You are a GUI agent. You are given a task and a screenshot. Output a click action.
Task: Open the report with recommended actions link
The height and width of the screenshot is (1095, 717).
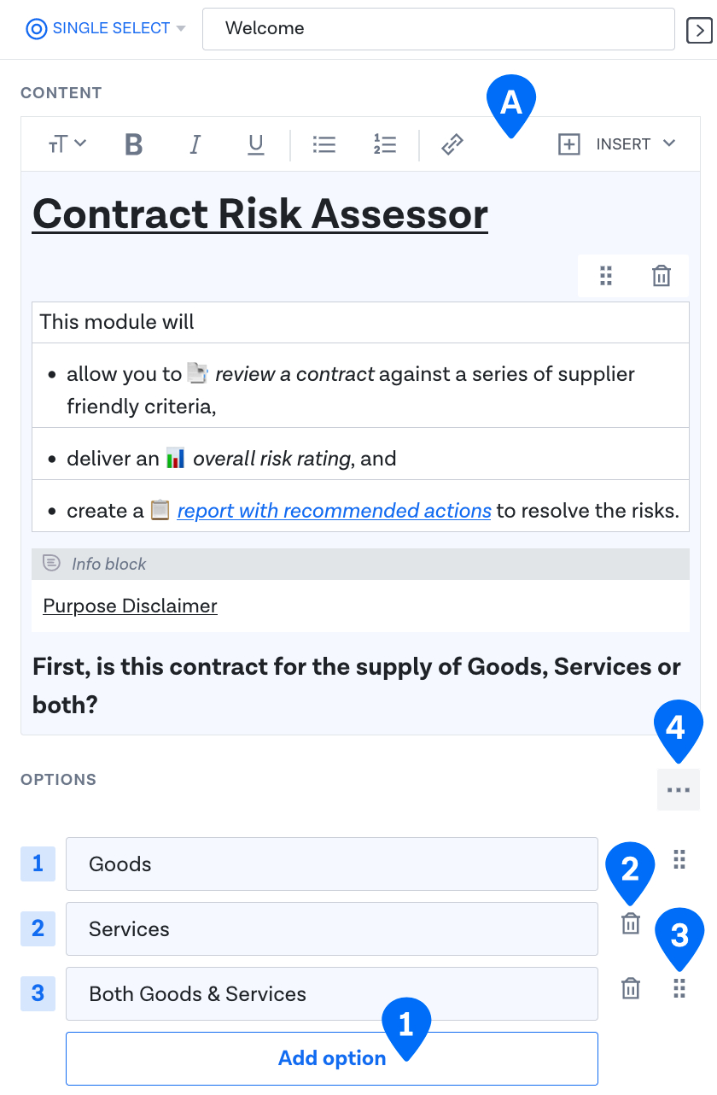click(x=334, y=510)
